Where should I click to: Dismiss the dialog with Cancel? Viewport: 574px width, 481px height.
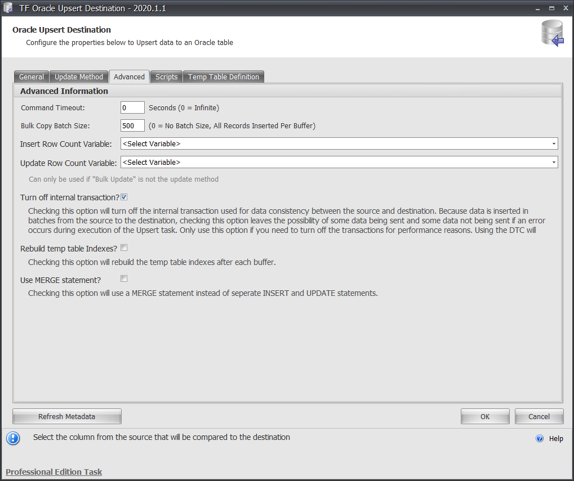pos(539,416)
